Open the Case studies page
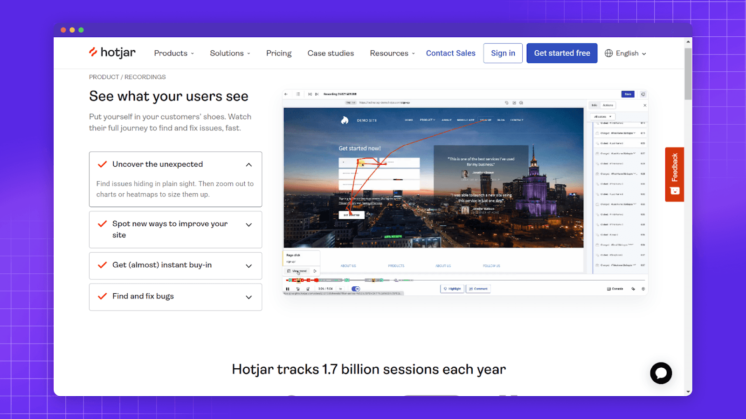 pos(331,53)
